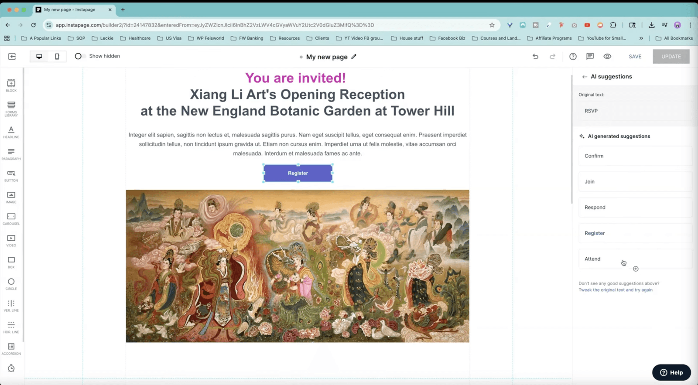Click 'Tweak the original text and try again'
This screenshot has width=698, height=385.
tap(616, 290)
